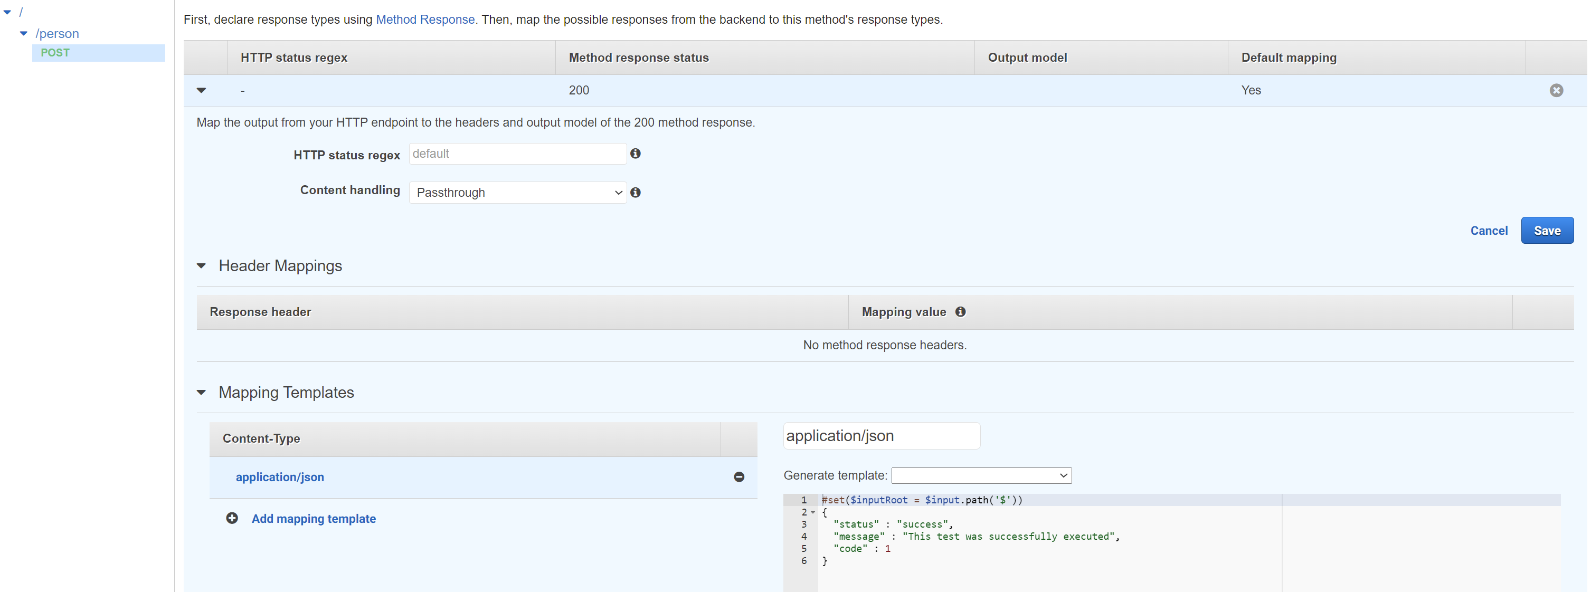Fold the code block at line 2
Screen dimensions: 1591x592
(x=814, y=513)
